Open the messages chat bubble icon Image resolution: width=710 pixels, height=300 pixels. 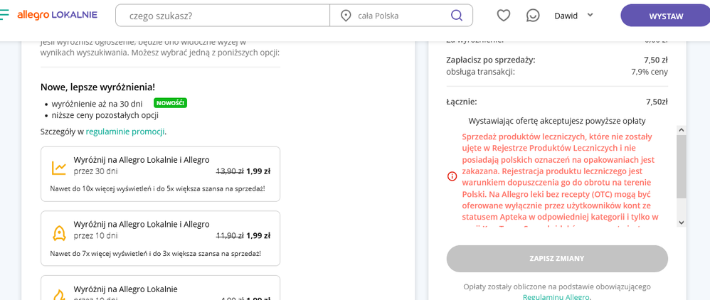tap(533, 16)
